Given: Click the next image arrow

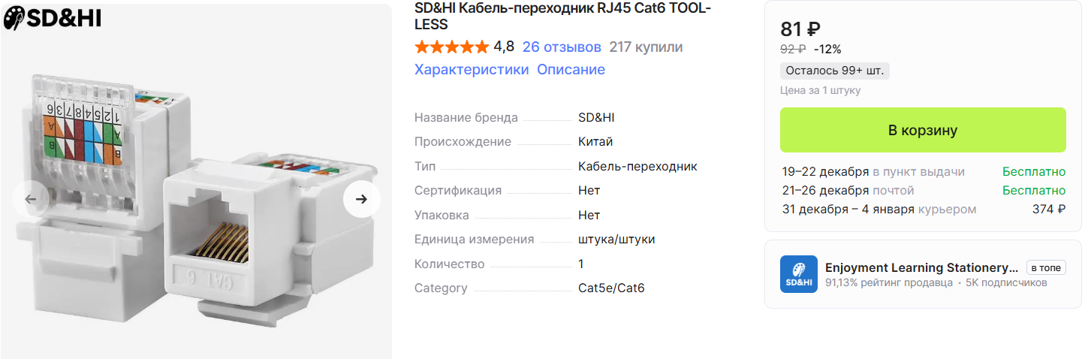Looking at the screenshot, I should click(361, 199).
